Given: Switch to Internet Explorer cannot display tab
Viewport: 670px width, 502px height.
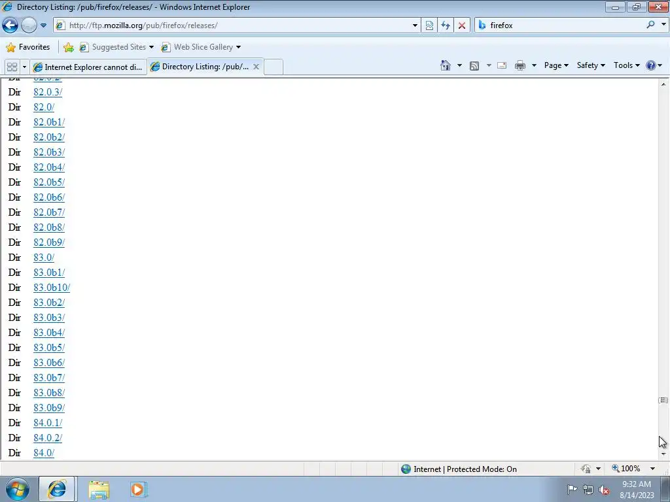Looking at the screenshot, I should 88,67.
